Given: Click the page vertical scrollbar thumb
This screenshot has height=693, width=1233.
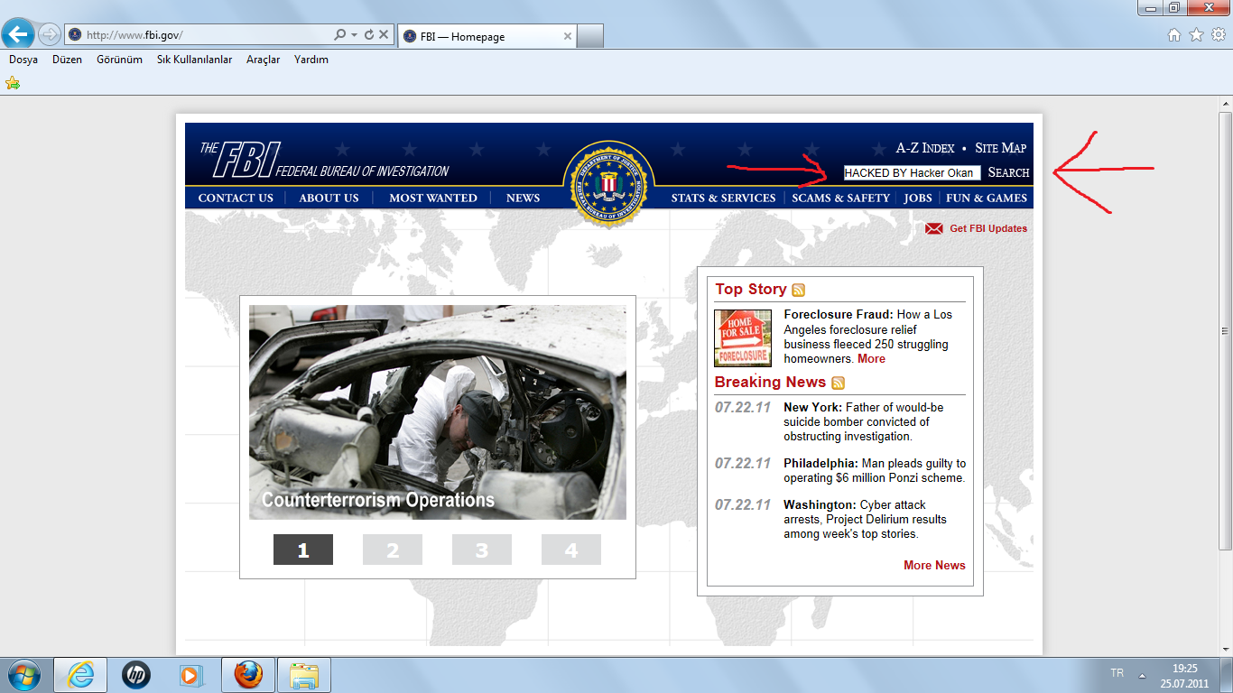Looking at the screenshot, I should 1225,330.
